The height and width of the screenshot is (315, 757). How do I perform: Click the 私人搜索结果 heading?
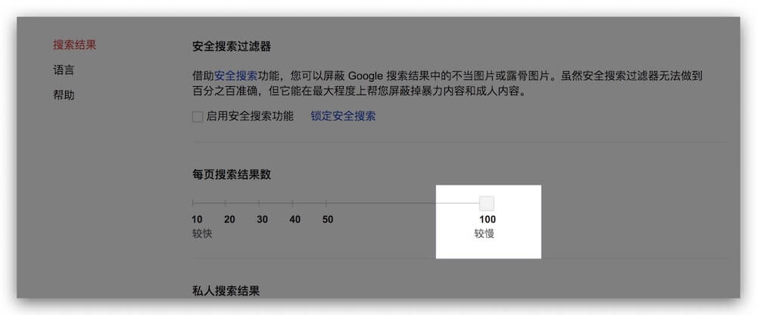pos(226,290)
